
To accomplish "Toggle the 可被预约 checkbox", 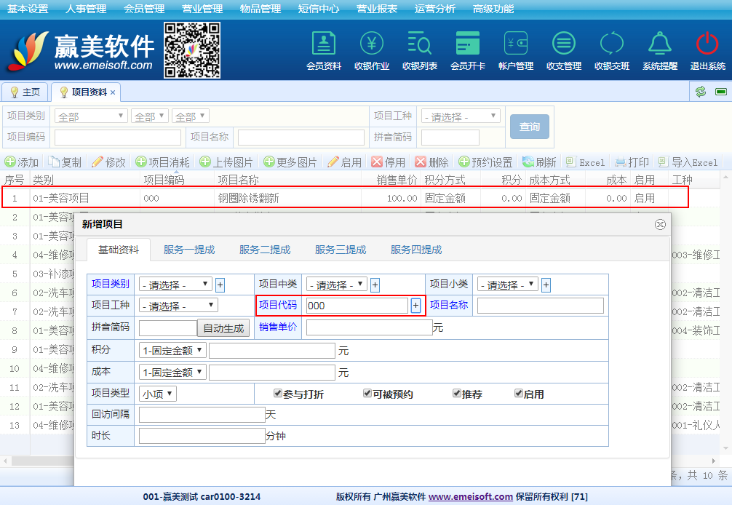I will pyautogui.click(x=367, y=394).
